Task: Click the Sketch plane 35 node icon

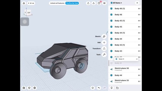Action: pyautogui.click(x=111, y=81)
